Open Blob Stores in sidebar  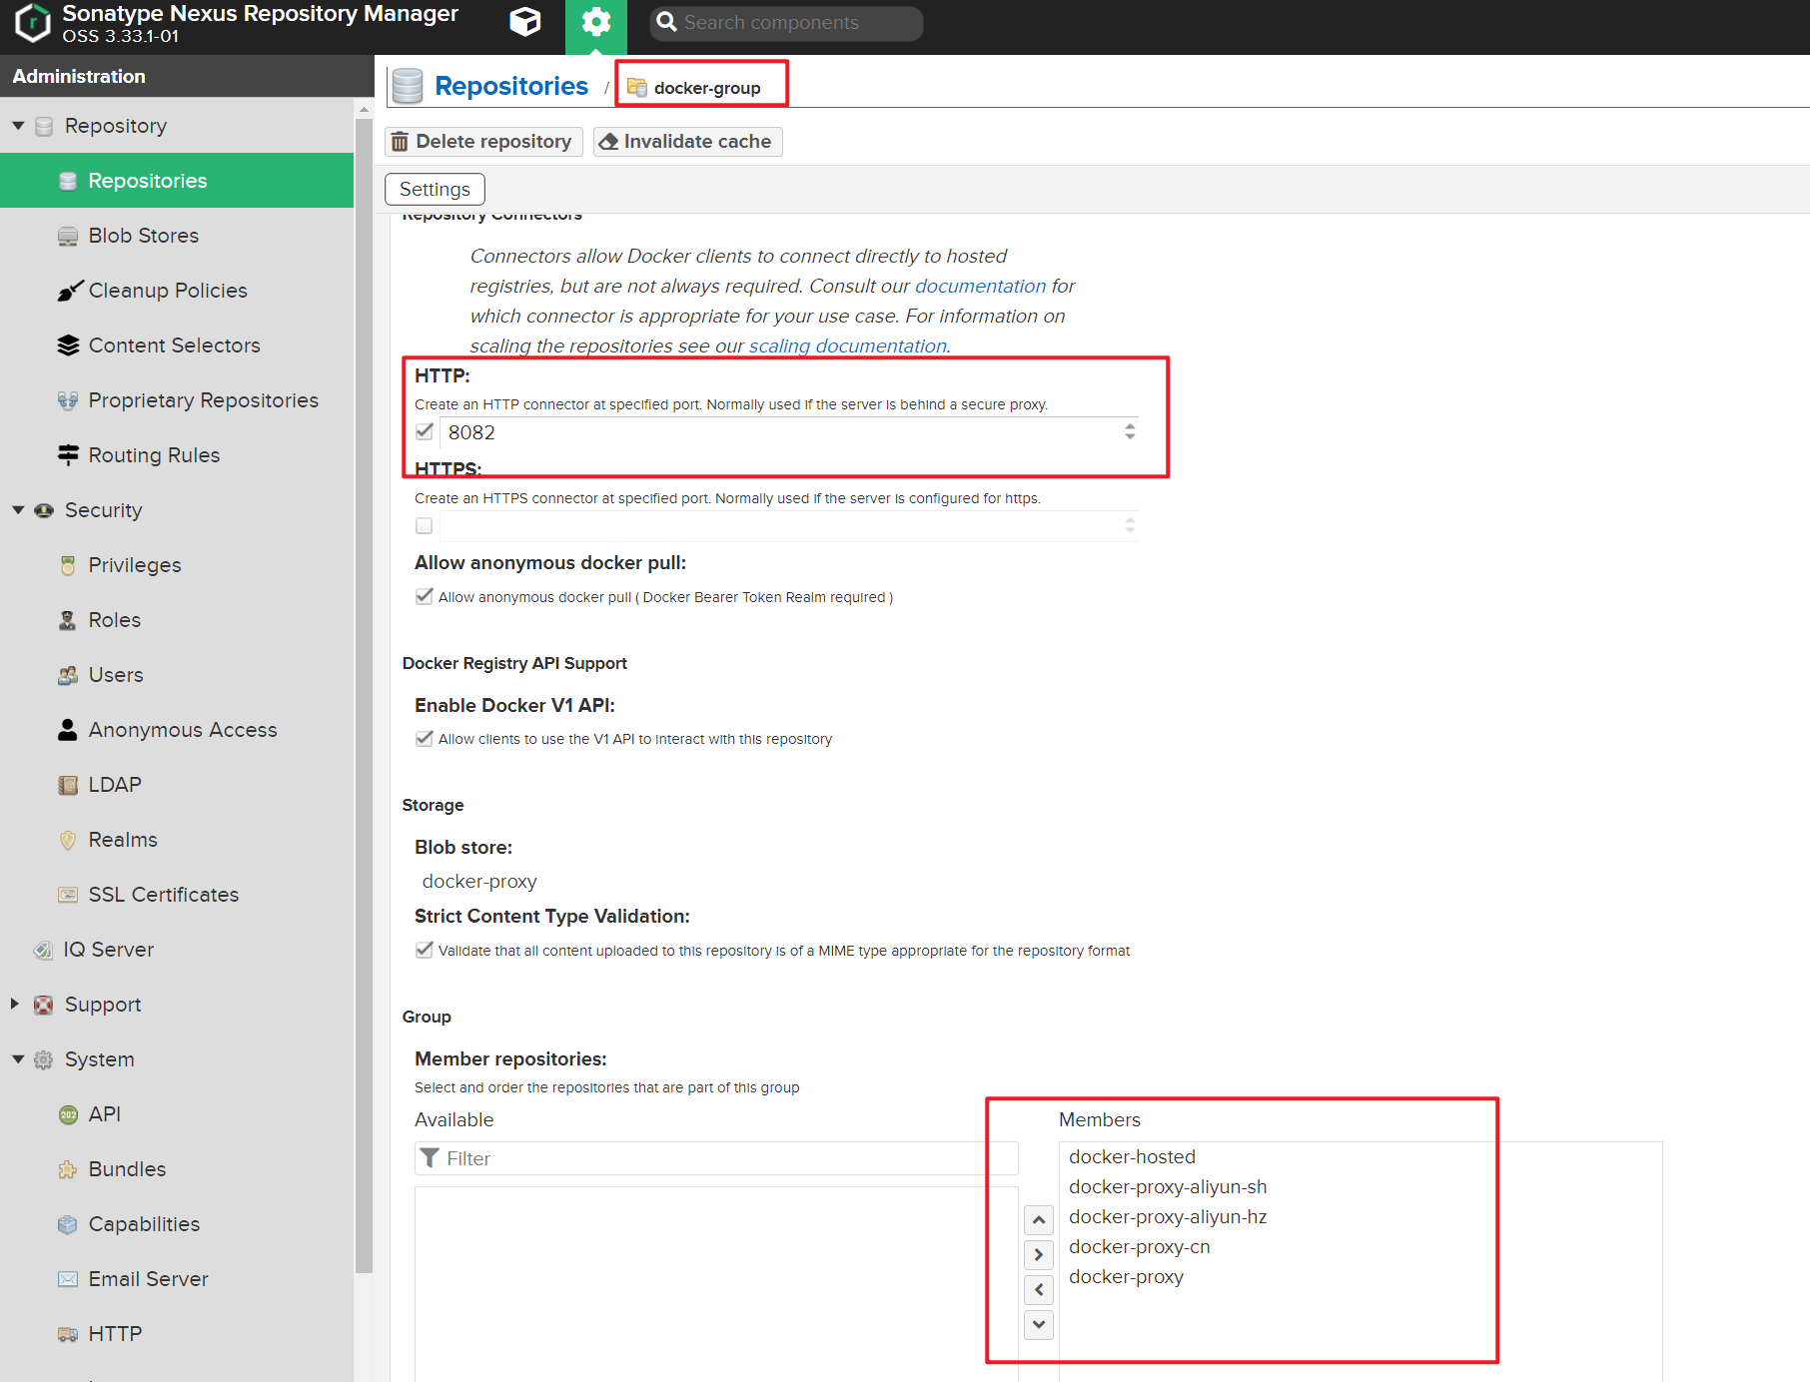click(177, 236)
